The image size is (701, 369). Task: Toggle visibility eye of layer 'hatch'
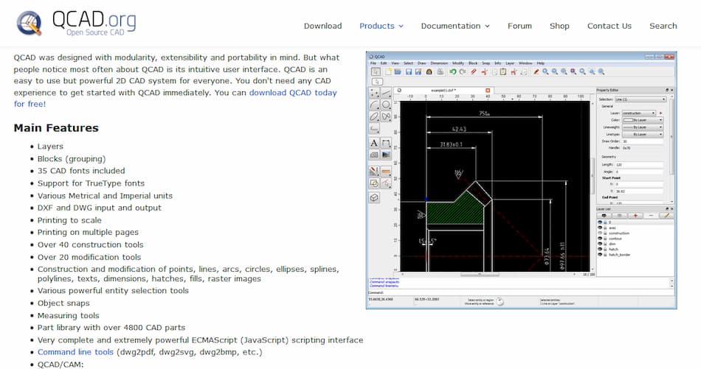(600, 249)
